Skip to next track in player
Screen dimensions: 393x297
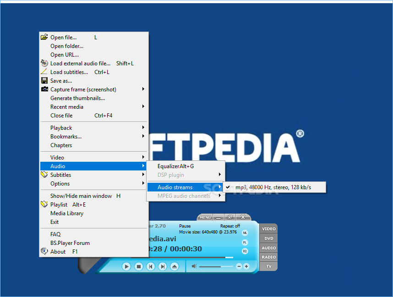coord(163,266)
